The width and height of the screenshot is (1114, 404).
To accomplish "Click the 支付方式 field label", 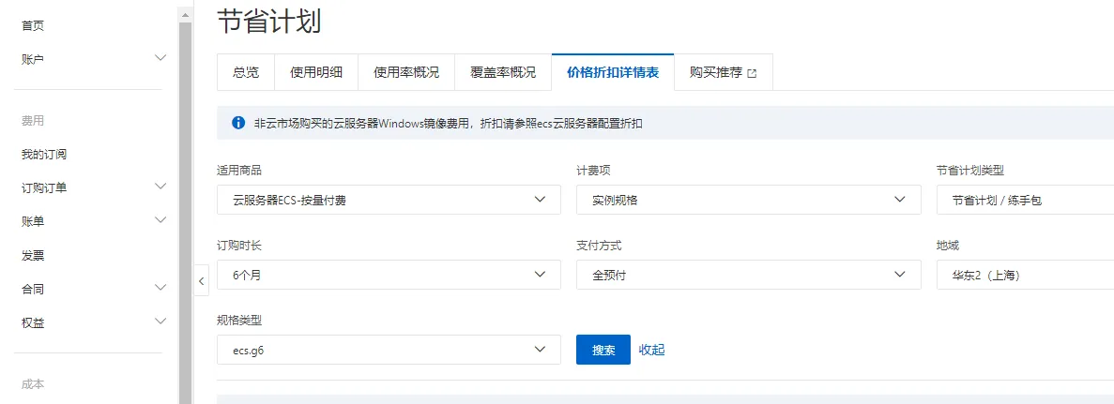I will [x=599, y=245].
